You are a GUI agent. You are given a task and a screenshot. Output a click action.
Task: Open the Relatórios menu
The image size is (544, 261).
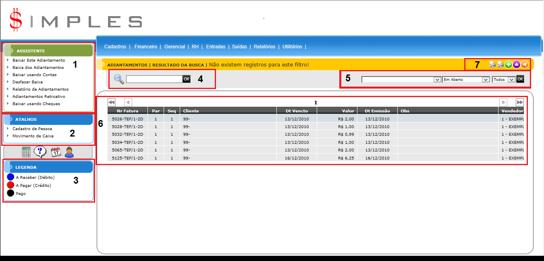[x=264, y=47]
